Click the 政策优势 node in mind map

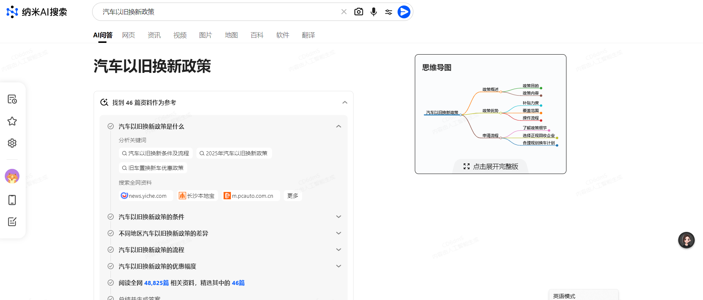490,111
